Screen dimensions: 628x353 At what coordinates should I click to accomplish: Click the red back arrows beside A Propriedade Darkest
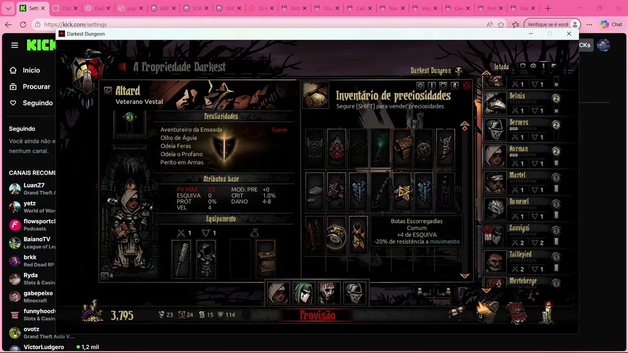pyautogui.click(x=123, y=67)
